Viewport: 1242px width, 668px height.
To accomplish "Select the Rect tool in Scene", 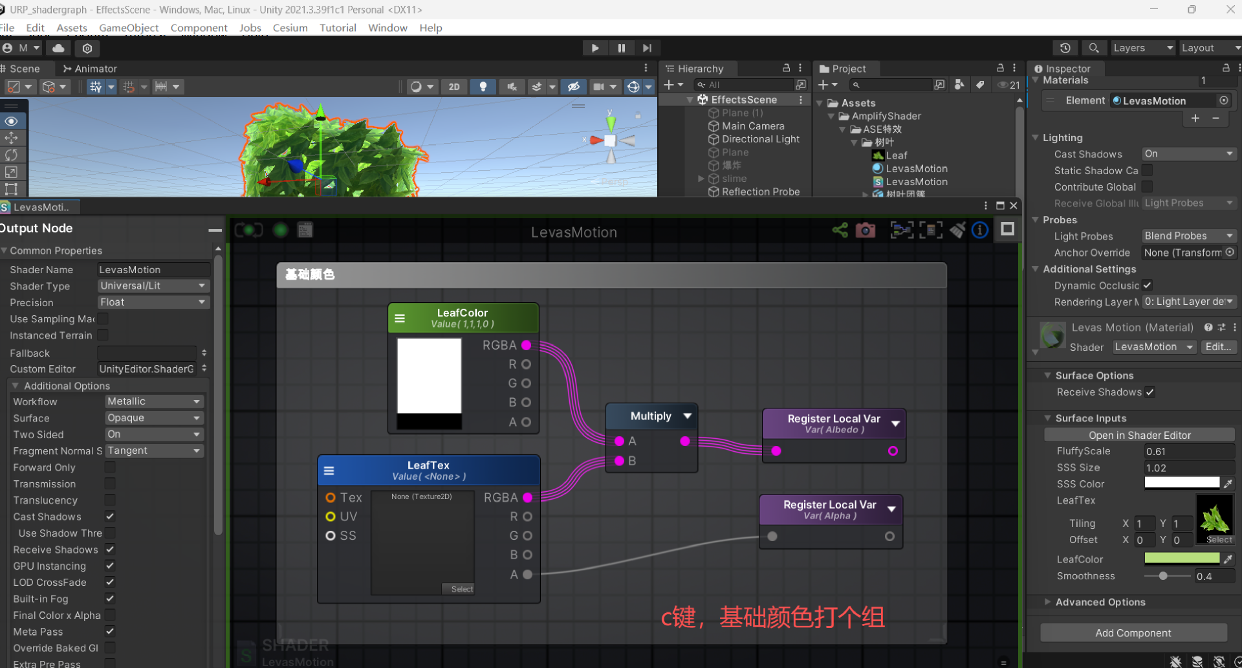I will [x=12, y=188].
